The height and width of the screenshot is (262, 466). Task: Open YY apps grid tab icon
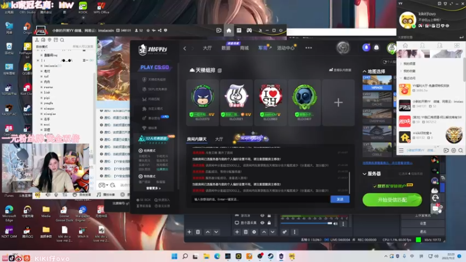pos(457,45)
